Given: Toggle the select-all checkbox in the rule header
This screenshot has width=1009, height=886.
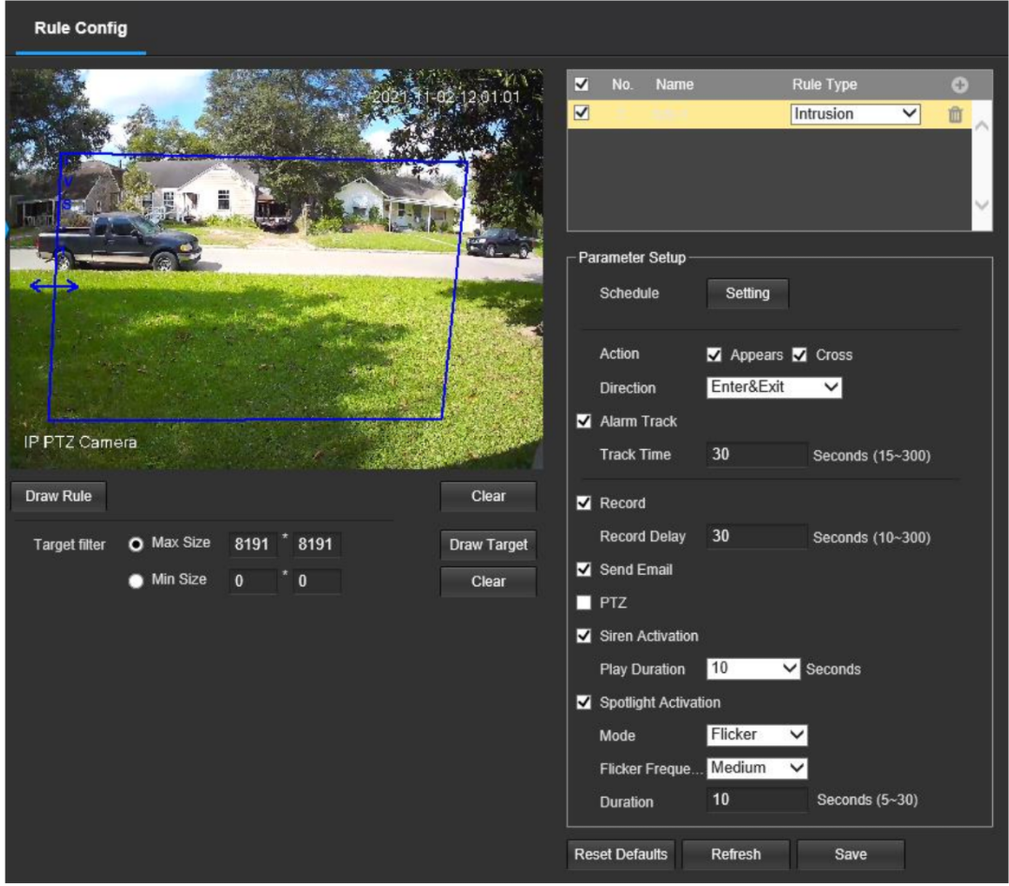Looking at the screenshot, I should [581, 84].
